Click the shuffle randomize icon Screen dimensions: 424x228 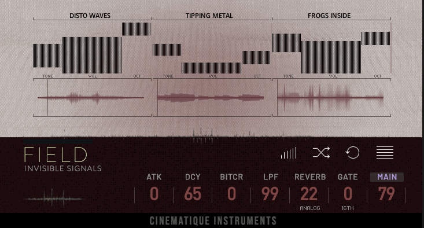[x=321, y=153]
